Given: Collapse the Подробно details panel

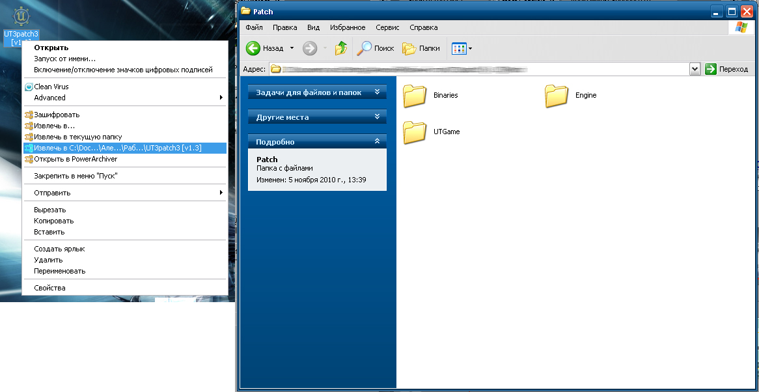Looking at the screenshot, I should point(376,141).
